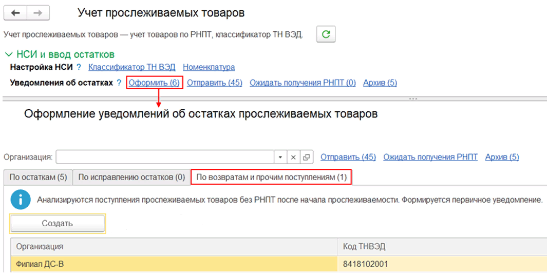The height and width of the screenshot is (277, 547).
Task: Click the open-form icon in Организация field
Action: 307,157
